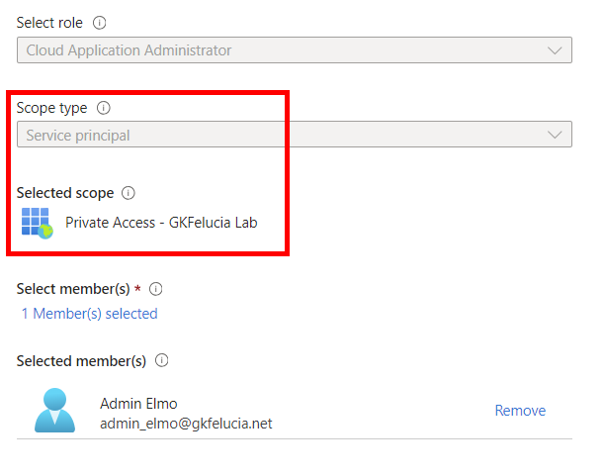604x476 pixels.
Task: Click the Scope type label text
Action: pyautogui.click(x=52, y=108)
